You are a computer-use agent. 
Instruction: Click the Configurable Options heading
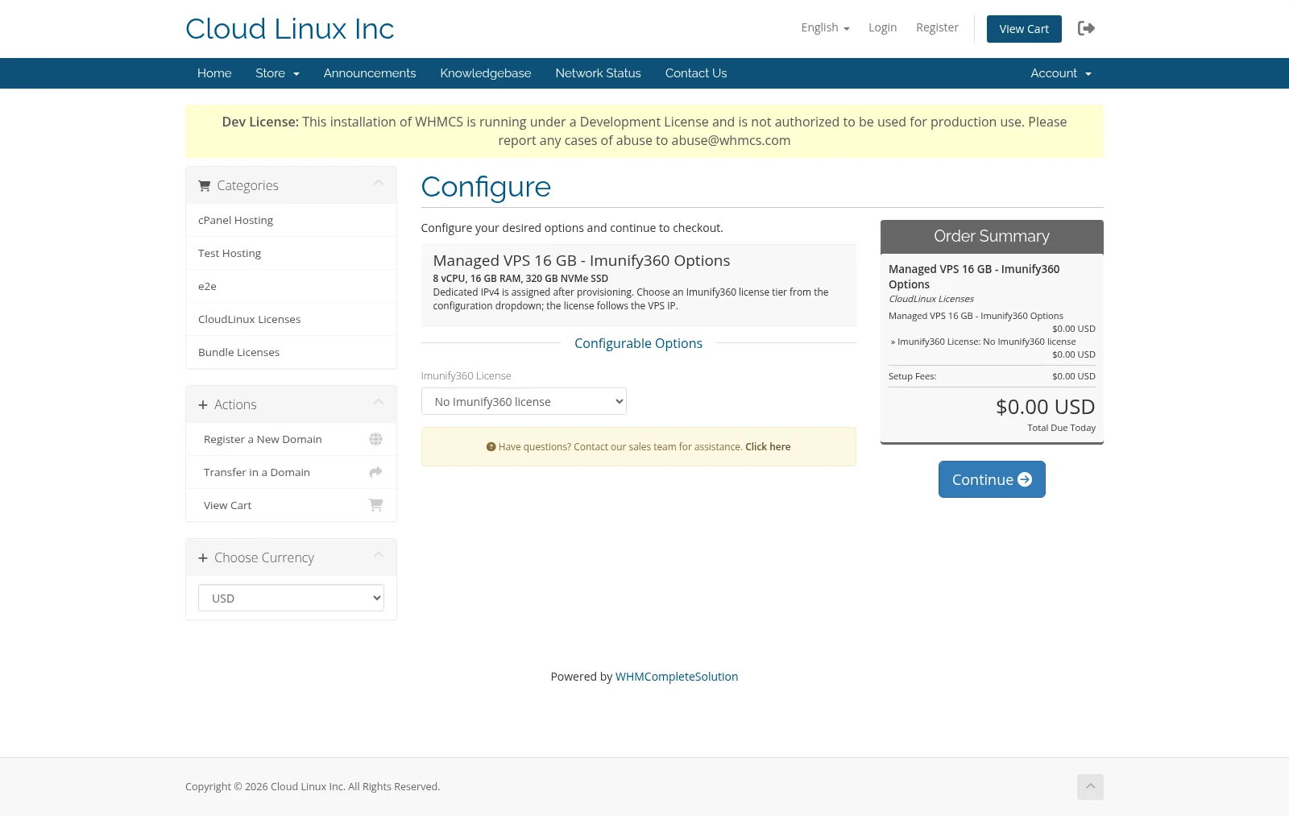click(x=638, y=343)
